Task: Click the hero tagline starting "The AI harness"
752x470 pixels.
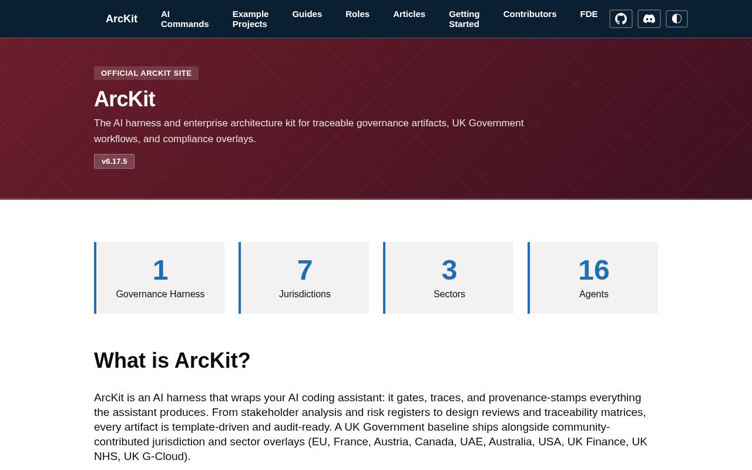Action: click(309, 131)
